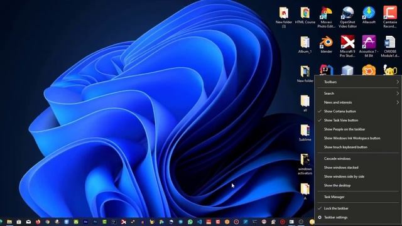Launch OpenShot Video Editor from the desktop
The width and height of the screenshot is (402, 226).
click(347, 17)
